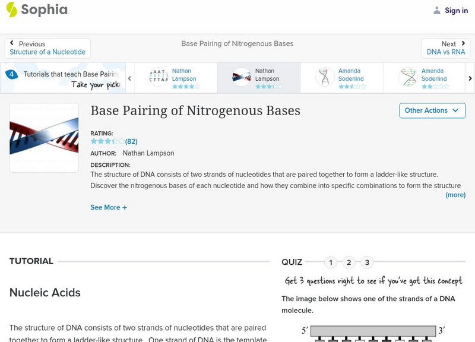Go to quiz question 2

pos(349,262)
